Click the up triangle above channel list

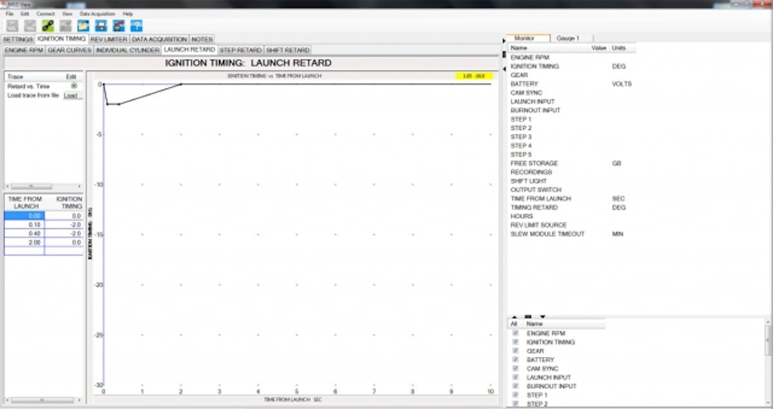[514, 316]
